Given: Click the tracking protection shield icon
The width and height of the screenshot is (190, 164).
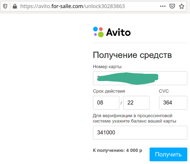Looking at the screenshot, I should tap(5, 6).
